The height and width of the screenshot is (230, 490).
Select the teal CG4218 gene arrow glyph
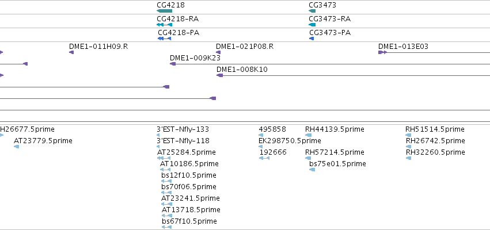pyautogui.click(x=164, y=11)
